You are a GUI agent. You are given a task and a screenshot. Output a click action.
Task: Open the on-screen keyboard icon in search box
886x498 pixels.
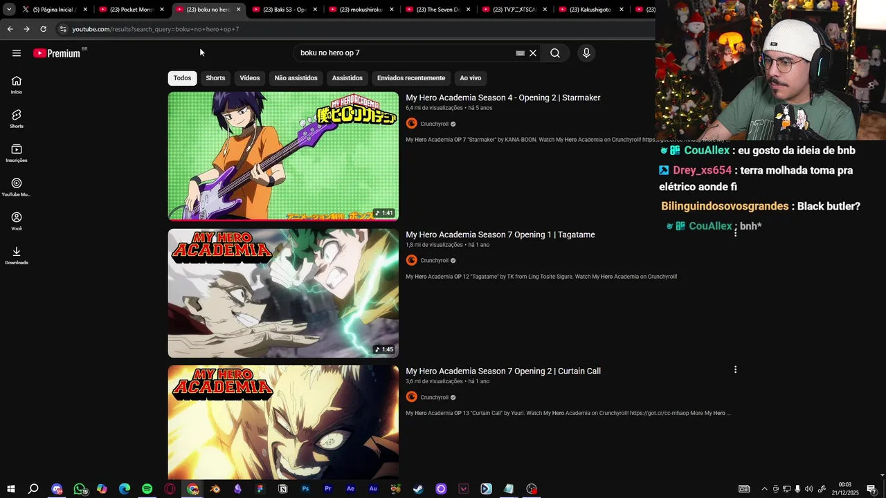point(521,53)
